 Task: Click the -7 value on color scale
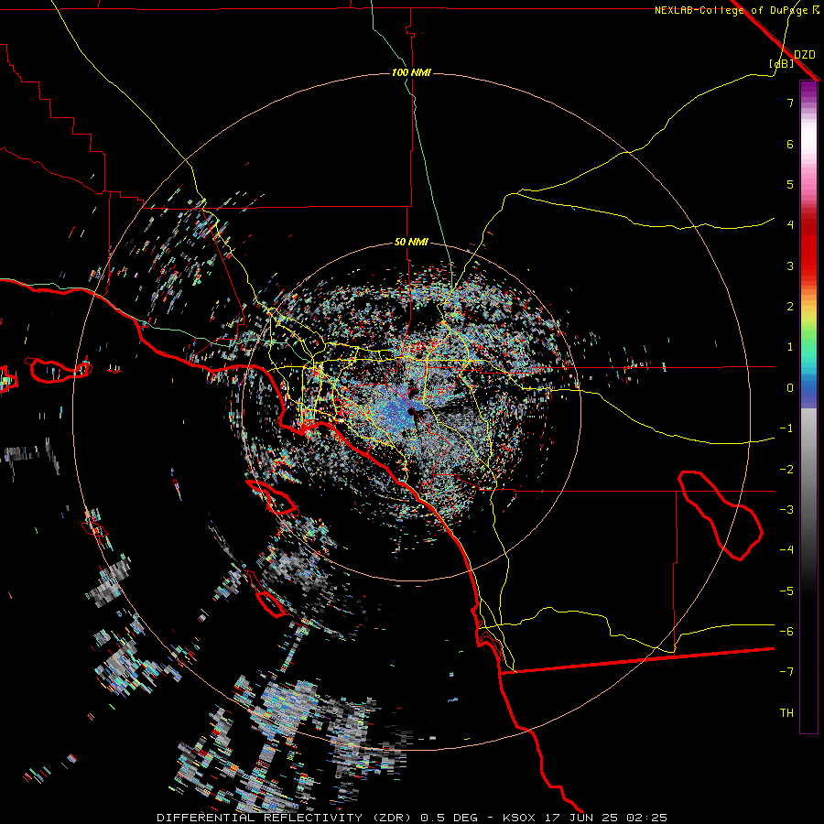(x=786, y=672)
